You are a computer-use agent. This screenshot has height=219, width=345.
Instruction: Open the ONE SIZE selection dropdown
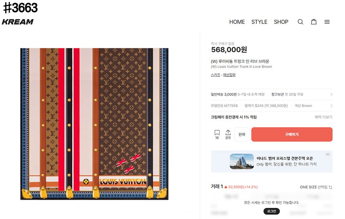316,187
